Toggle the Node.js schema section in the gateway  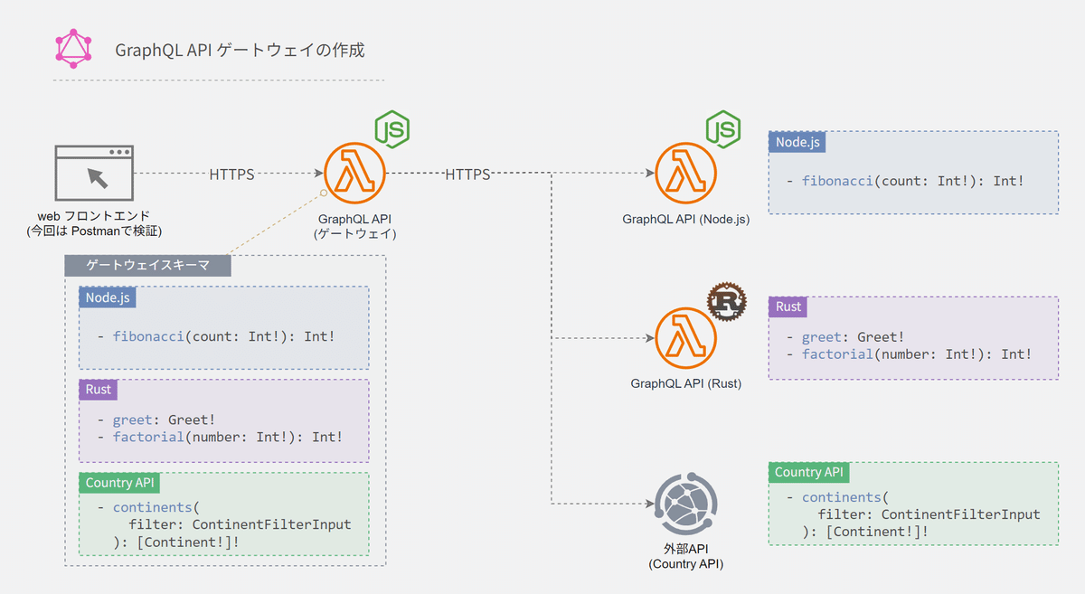coord(107,297)
